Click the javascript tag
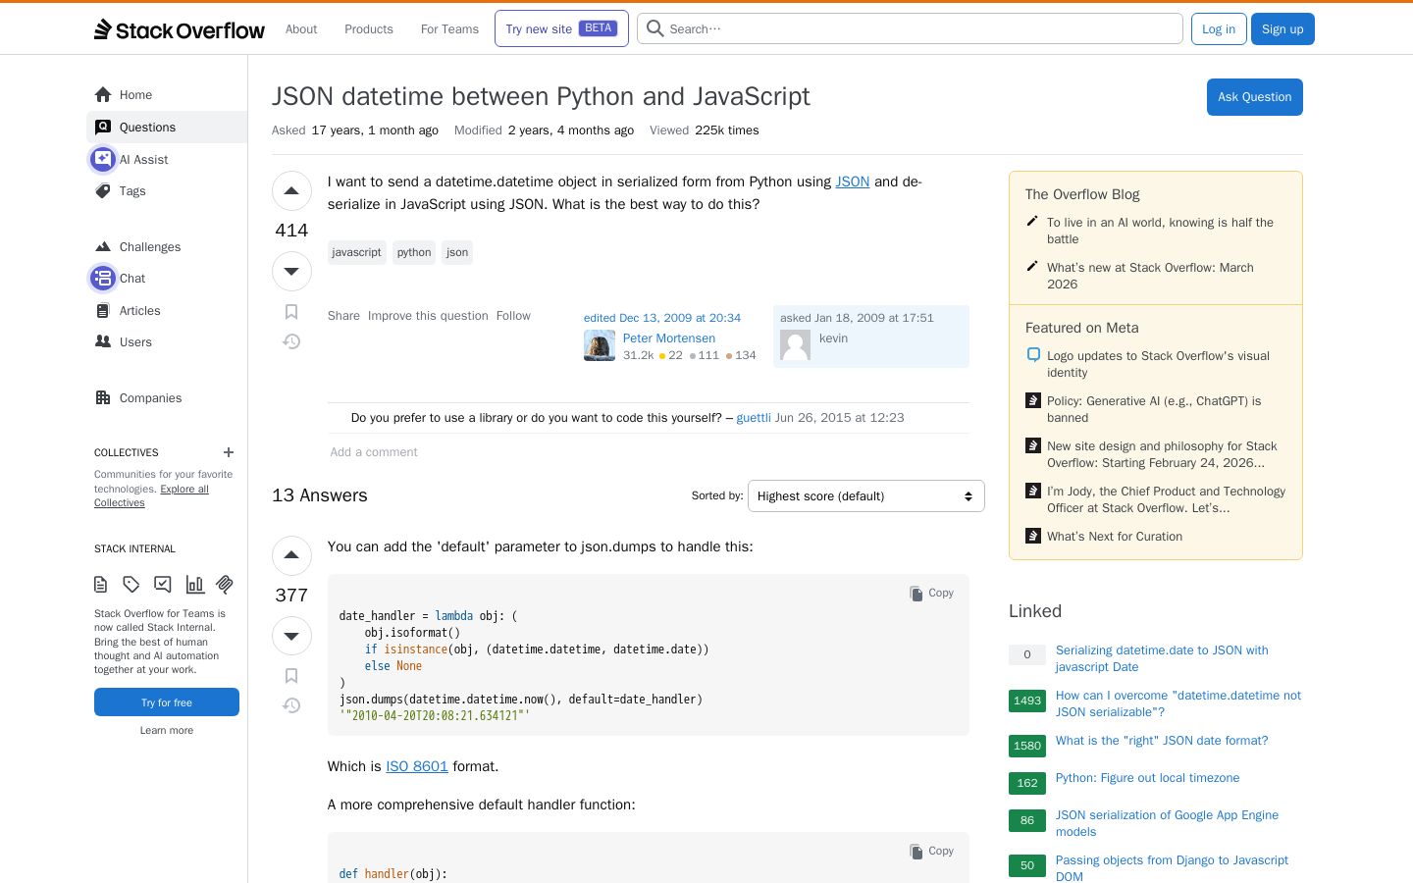1413x883 pixels. click(356, 252)
